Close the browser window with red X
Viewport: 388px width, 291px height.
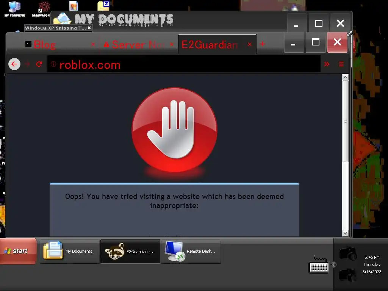click(x=337, y=42)
